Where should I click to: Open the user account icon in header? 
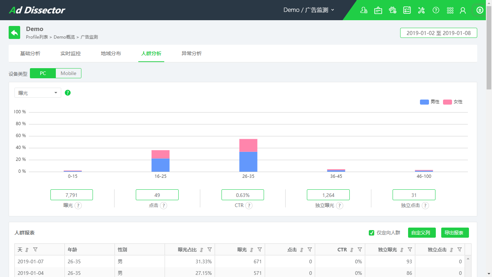click(463, 10)
